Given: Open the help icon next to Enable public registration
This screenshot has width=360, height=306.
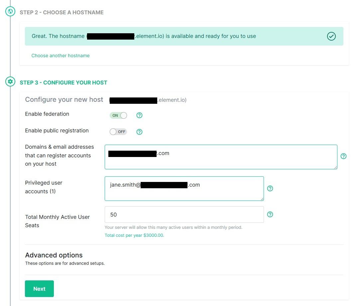Looking at the screenshot, I should (x=139, y=132).
